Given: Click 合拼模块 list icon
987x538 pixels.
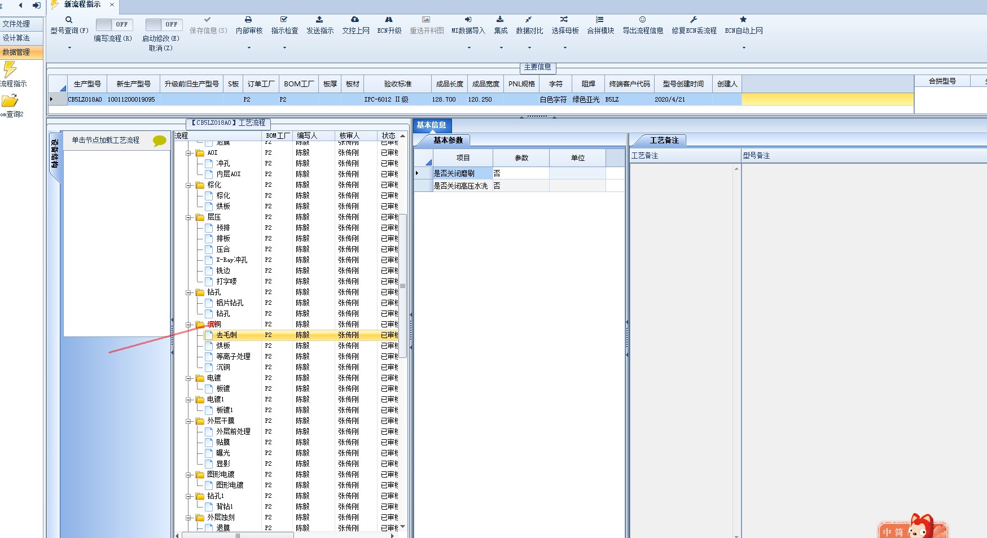Looking at the screenshot, I should point(600,20).
